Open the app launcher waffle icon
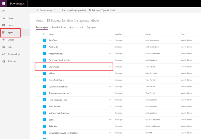The image size is (201, 139). [4, 4]
